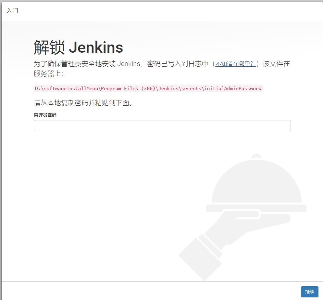Screen dimensions: 323x300
Task: Select the initialAdminPassword file path text
Action: click(148, 88)
